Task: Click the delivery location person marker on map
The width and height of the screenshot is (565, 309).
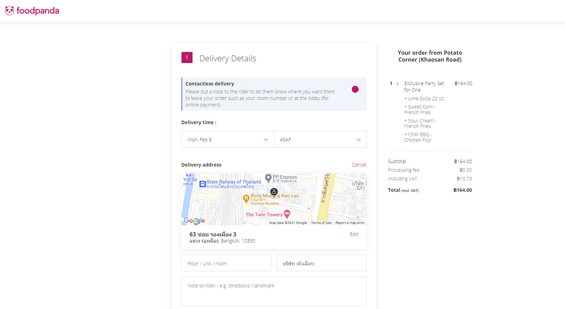Action: (x=274, y=192)
